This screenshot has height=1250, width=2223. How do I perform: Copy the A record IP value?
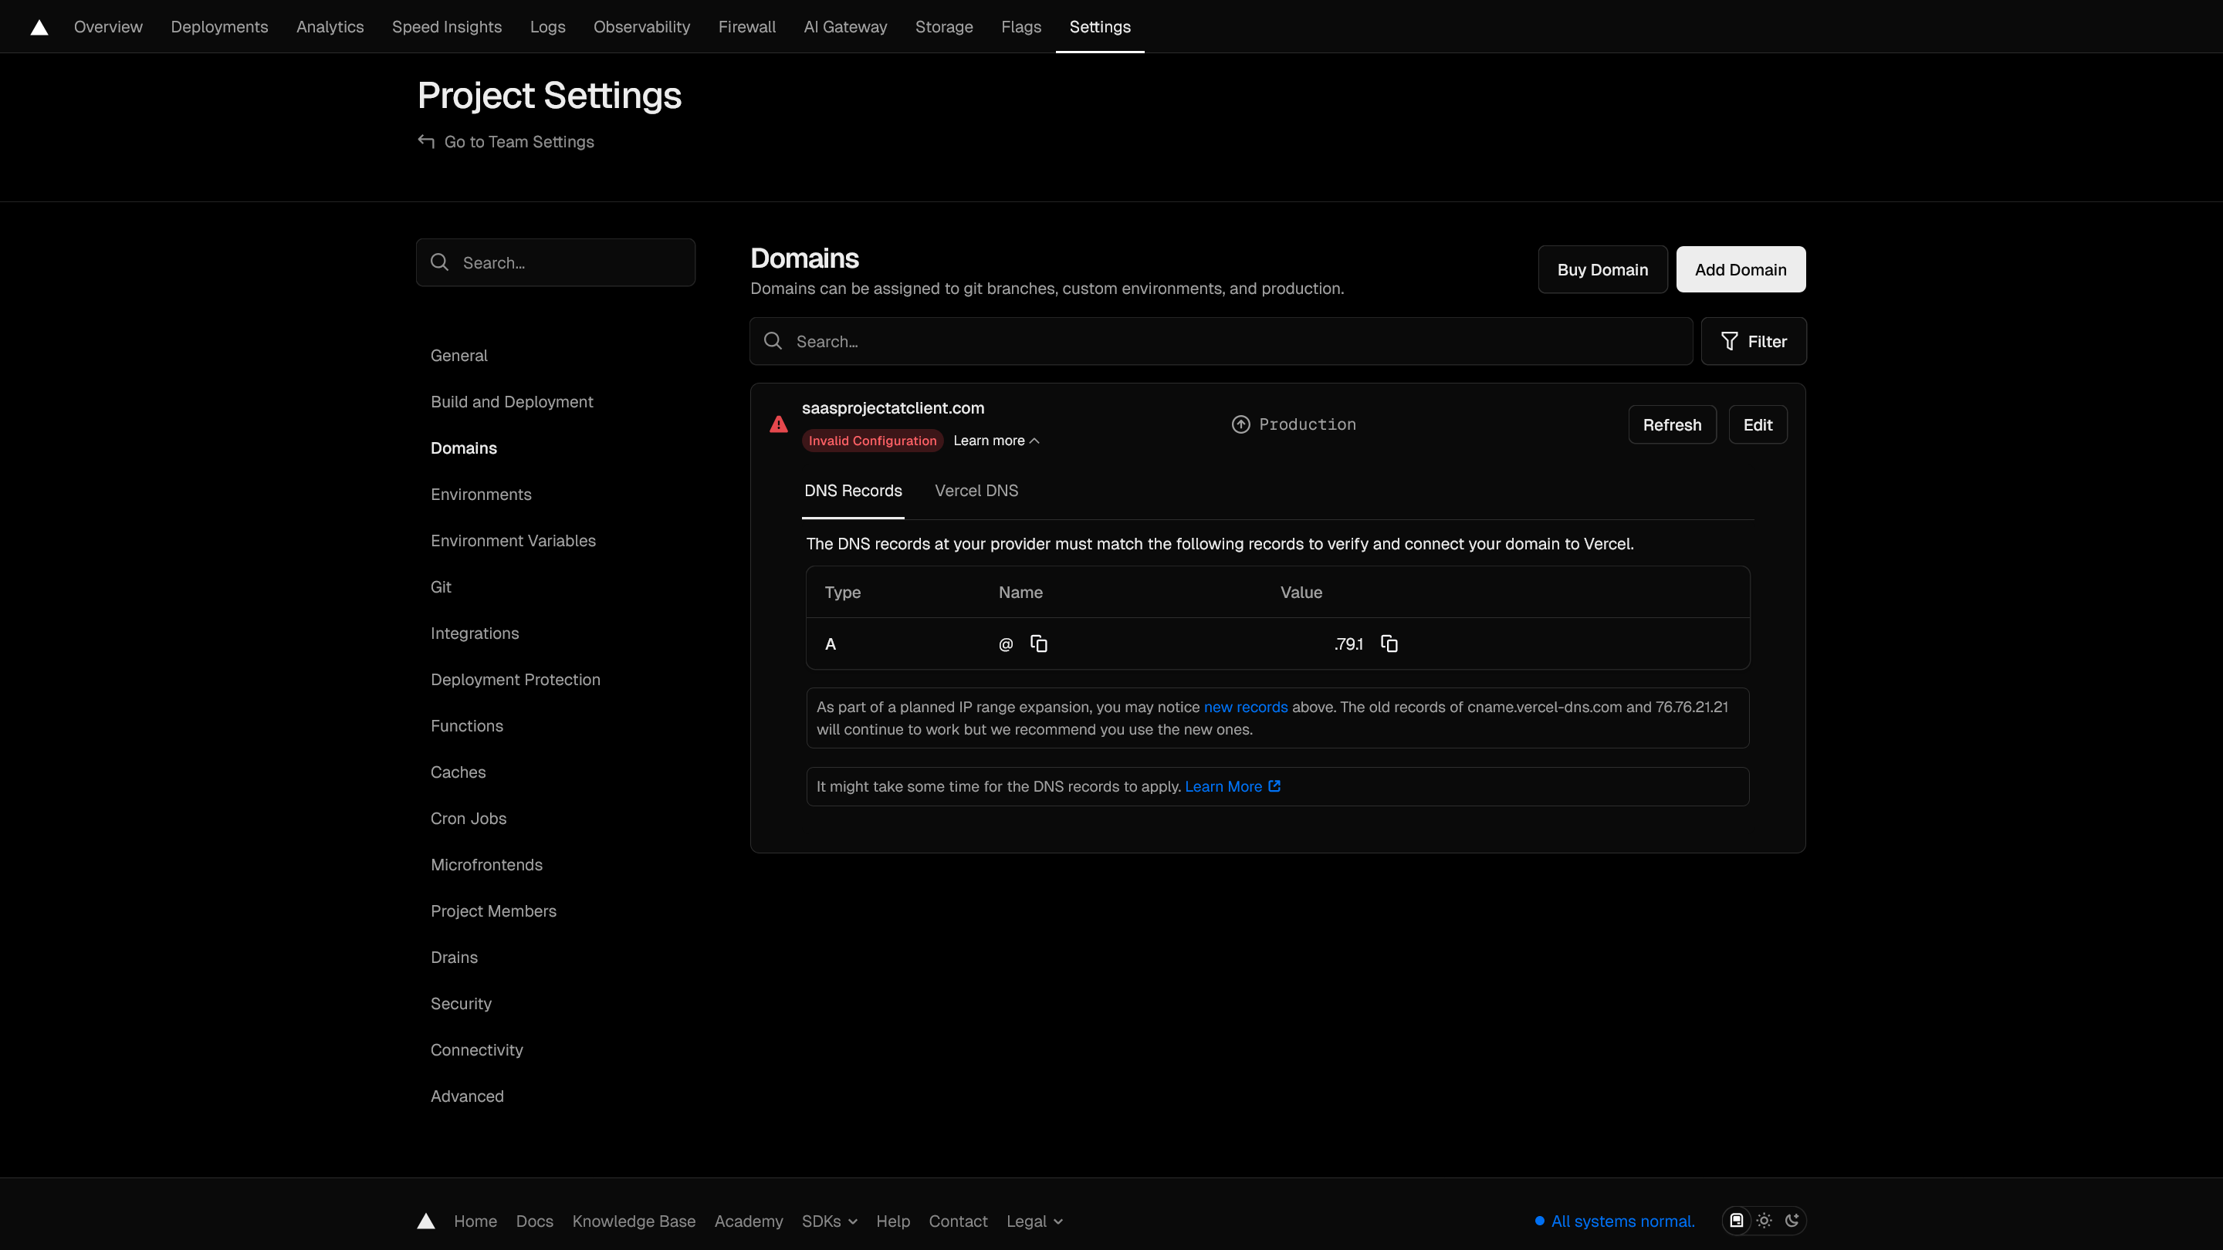point(1389,644)
